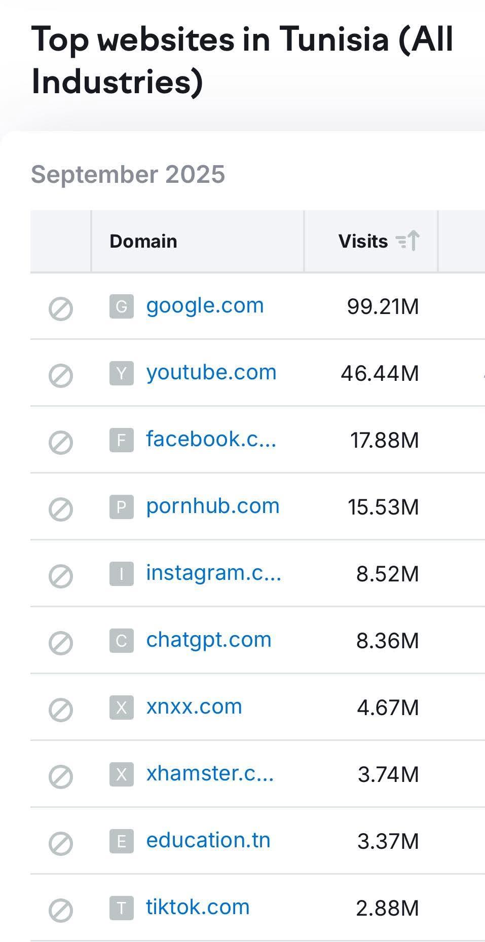Click the exclude icon beside google.com
485x942 pixels.
pos(61,308)
